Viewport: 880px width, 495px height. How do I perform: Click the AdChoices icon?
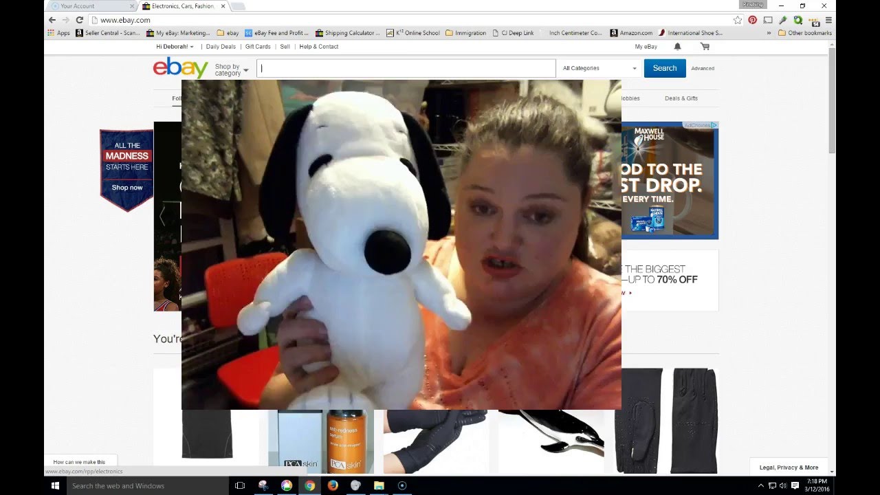point(701,125)
